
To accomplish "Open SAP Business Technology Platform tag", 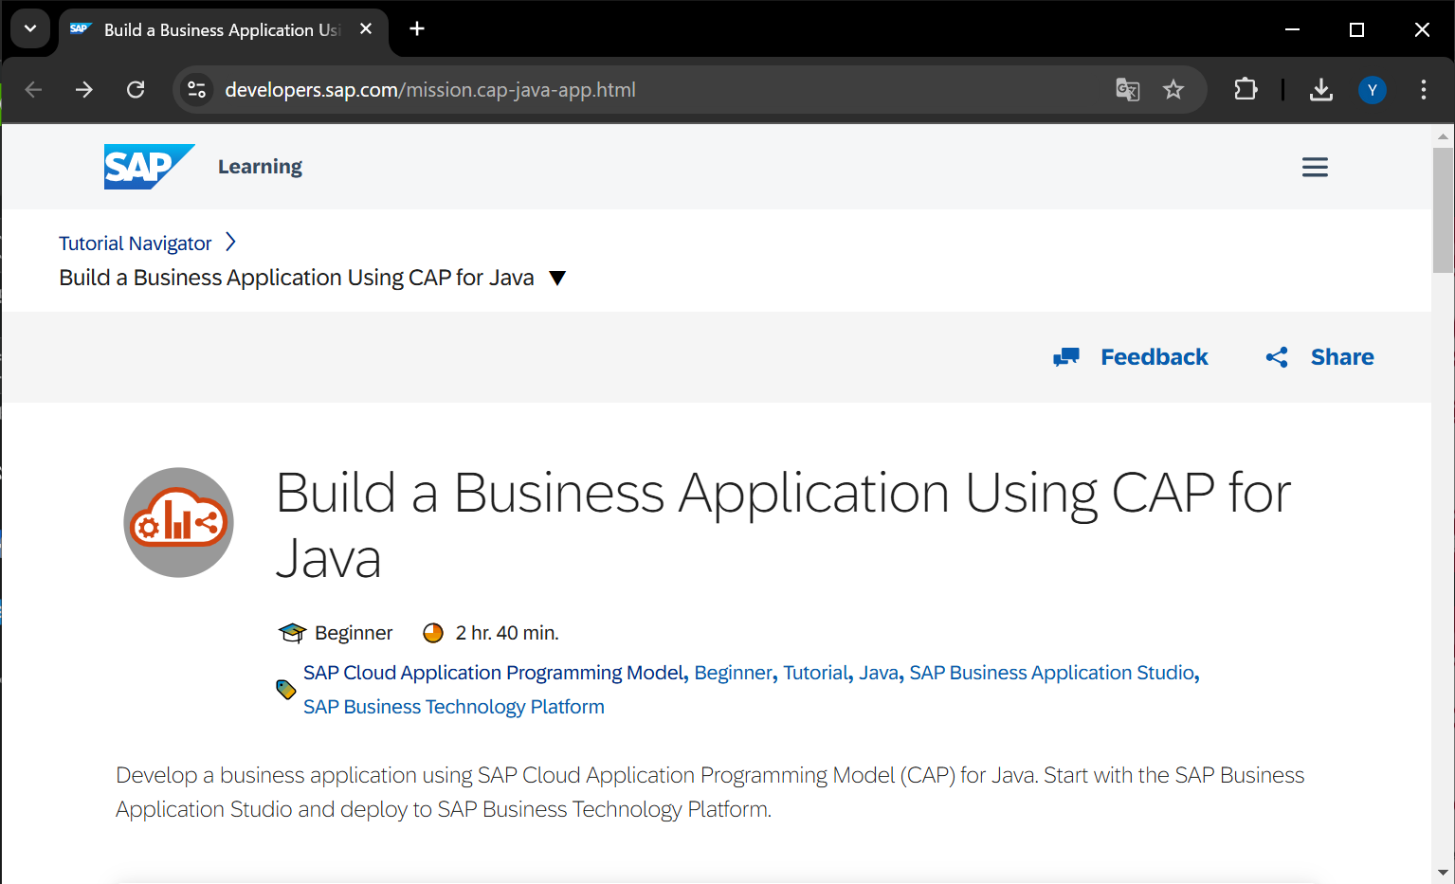I will 454,707.
